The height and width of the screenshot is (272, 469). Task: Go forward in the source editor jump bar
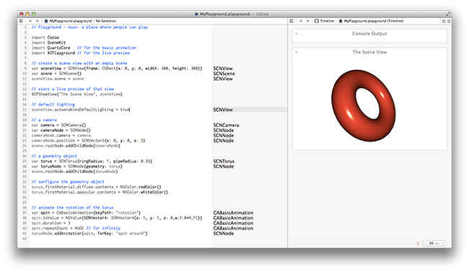[x=37, y=21]
